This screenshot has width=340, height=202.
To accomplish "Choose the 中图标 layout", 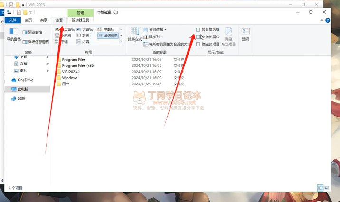I will [x=106, y=29].
